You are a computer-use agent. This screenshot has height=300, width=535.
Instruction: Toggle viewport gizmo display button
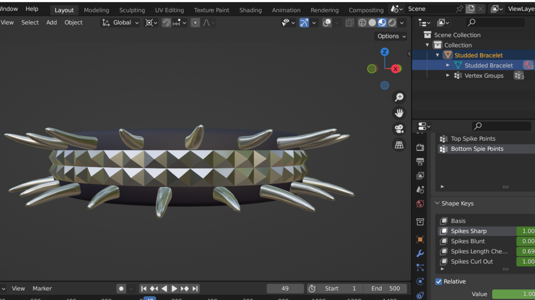pyautogui.click(x=304, y=22)
